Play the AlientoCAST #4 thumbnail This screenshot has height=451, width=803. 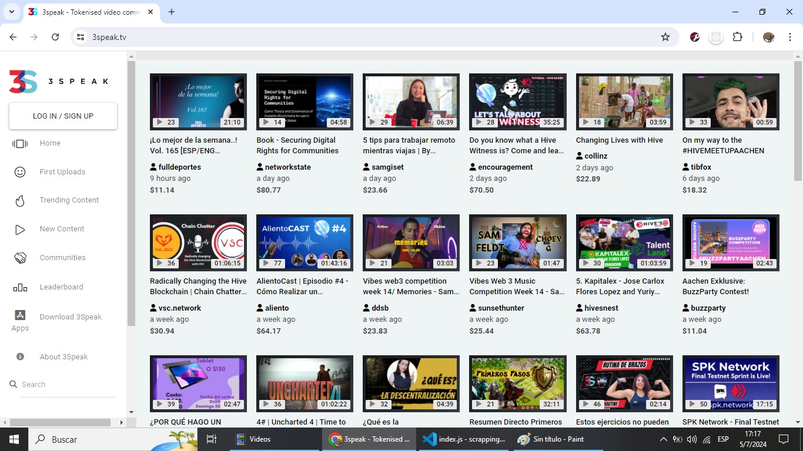point(305,243)
